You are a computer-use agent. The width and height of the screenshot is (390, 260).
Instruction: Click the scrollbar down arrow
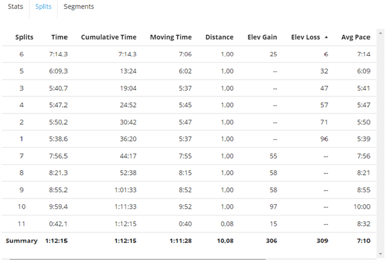tap(381, 254)
